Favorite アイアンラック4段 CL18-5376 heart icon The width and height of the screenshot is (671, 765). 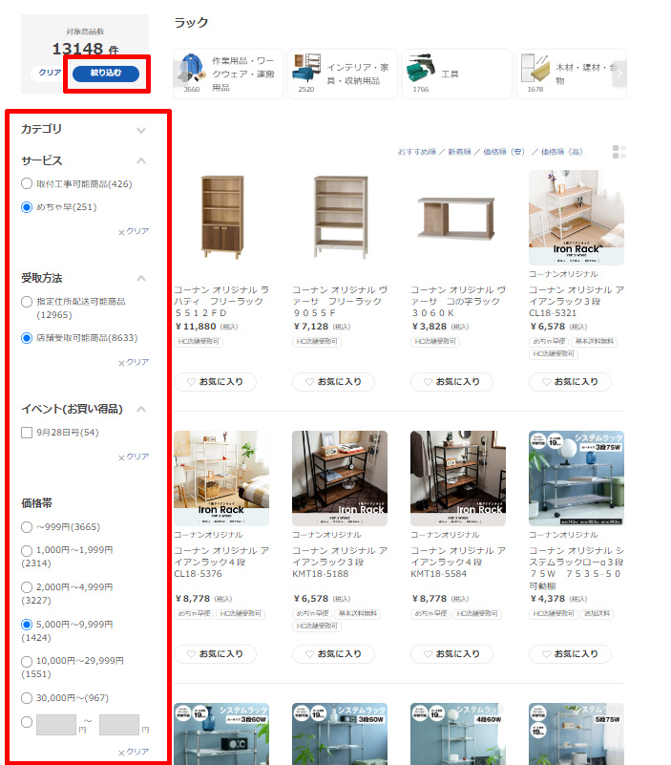tap(191, 654)
